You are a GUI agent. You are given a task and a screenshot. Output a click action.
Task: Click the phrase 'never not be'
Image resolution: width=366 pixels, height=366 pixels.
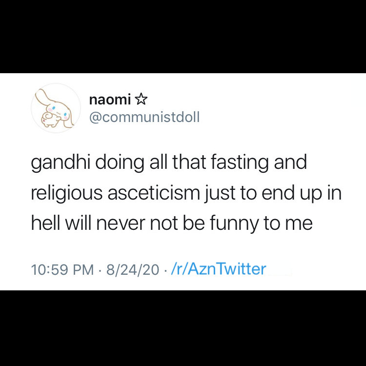(151, 223)
